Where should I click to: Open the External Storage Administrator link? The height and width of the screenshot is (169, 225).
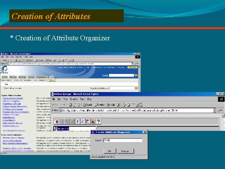pyautogui.click(x=15, y=106)
